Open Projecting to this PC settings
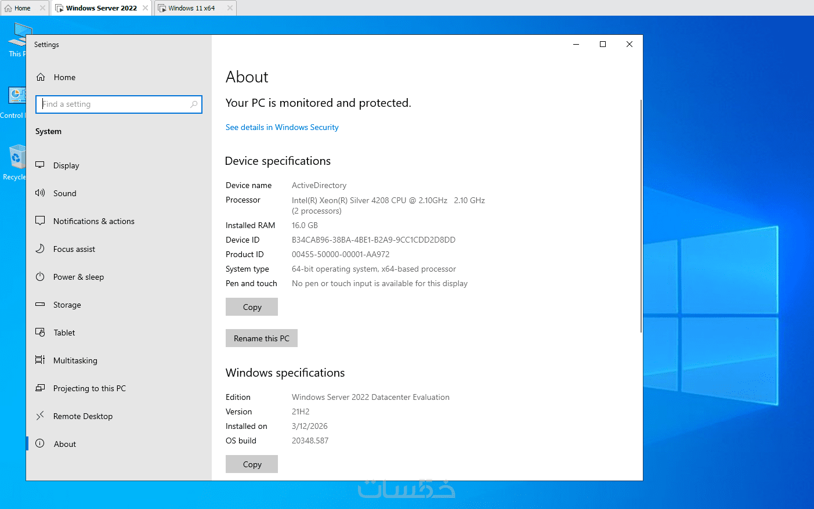 (x=119, y=388)
